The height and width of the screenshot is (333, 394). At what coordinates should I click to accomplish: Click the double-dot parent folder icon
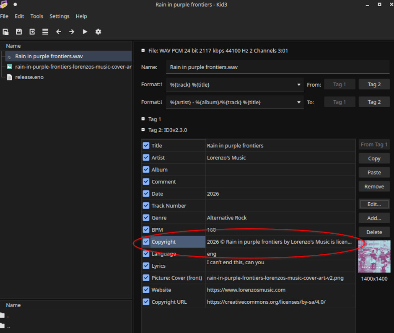pos(2,326)
